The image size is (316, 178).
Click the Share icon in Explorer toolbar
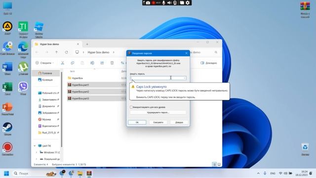click(102, 63)
